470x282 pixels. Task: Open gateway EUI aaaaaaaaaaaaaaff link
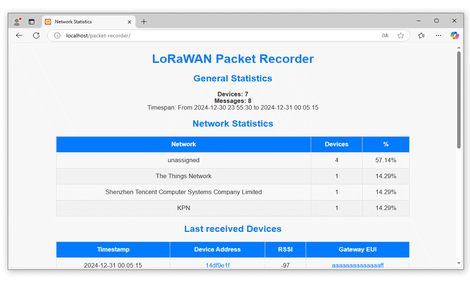(358, 265)
